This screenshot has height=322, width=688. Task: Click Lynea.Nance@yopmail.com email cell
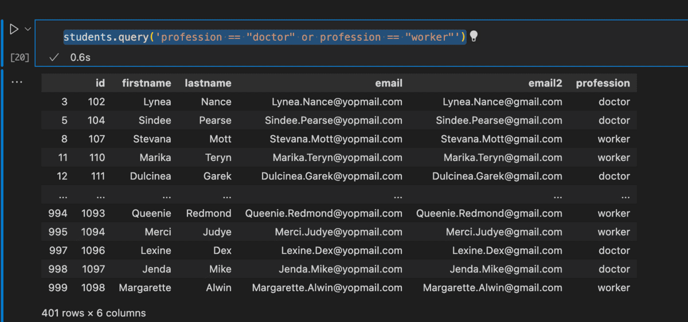337,102
